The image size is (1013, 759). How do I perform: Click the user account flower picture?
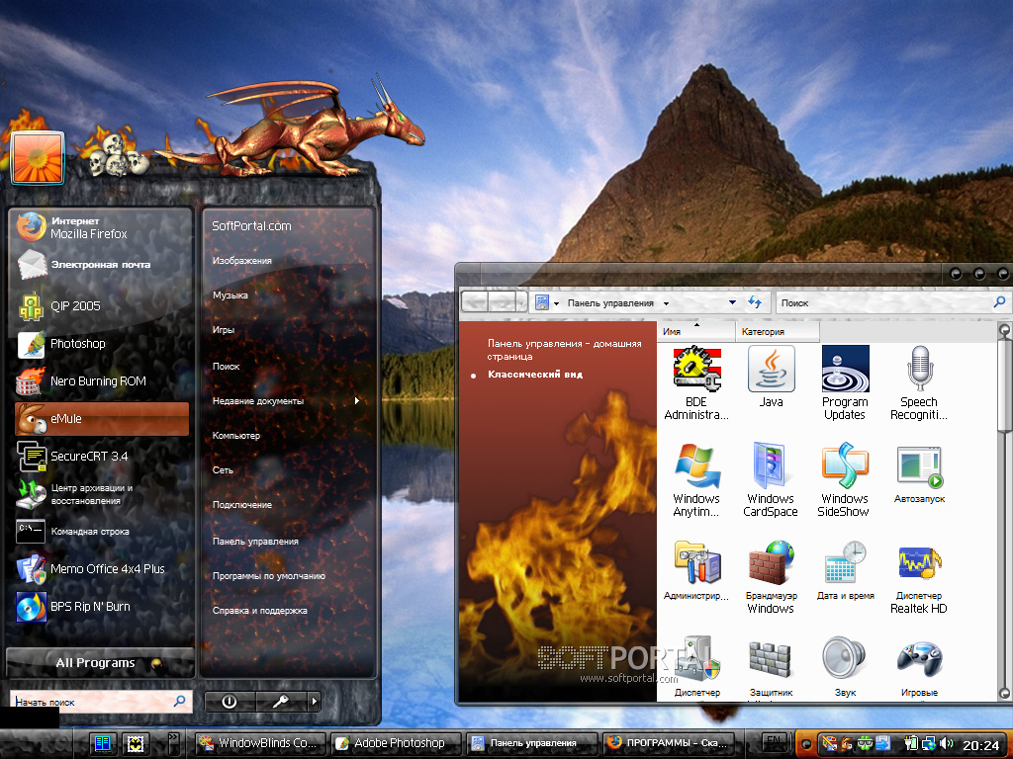point(37,157)
